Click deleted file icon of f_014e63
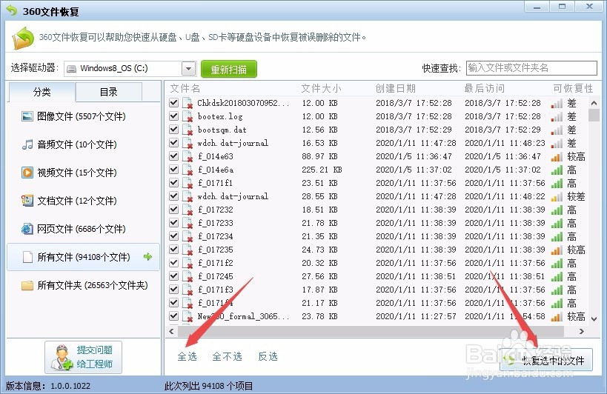The image size is (607, 394). click(x=188, y=156)
